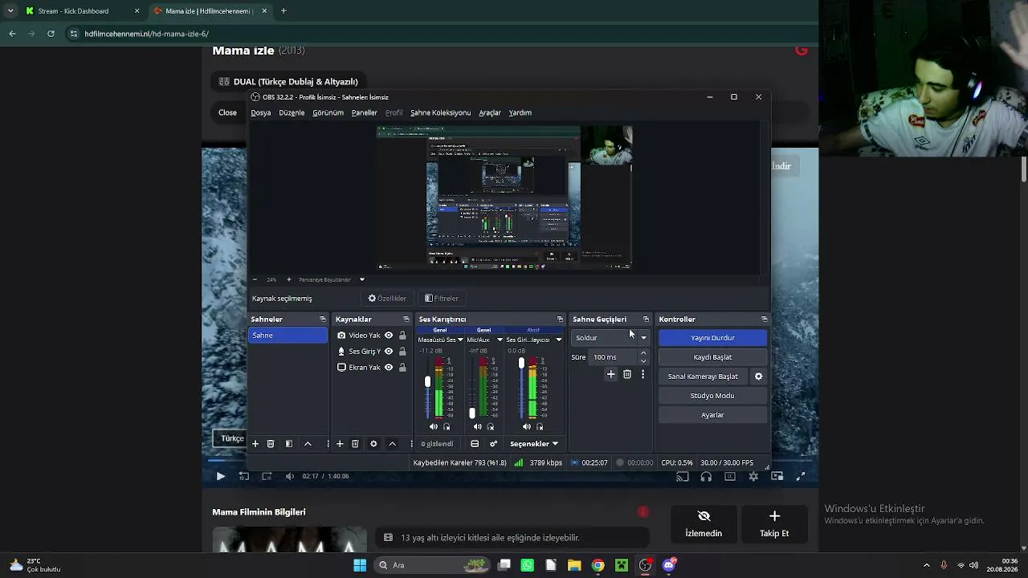The width and height of the screenshot is (1028, 578).
Task: Open the video player settings gear
Action: click(x=753, y=476)
